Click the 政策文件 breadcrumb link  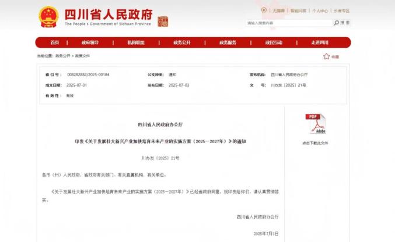[x=82, y=56]
